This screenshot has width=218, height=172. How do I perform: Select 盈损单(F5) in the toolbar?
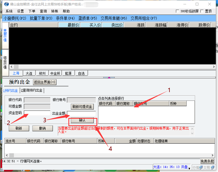pyautogui.click(x=87, y=18)
